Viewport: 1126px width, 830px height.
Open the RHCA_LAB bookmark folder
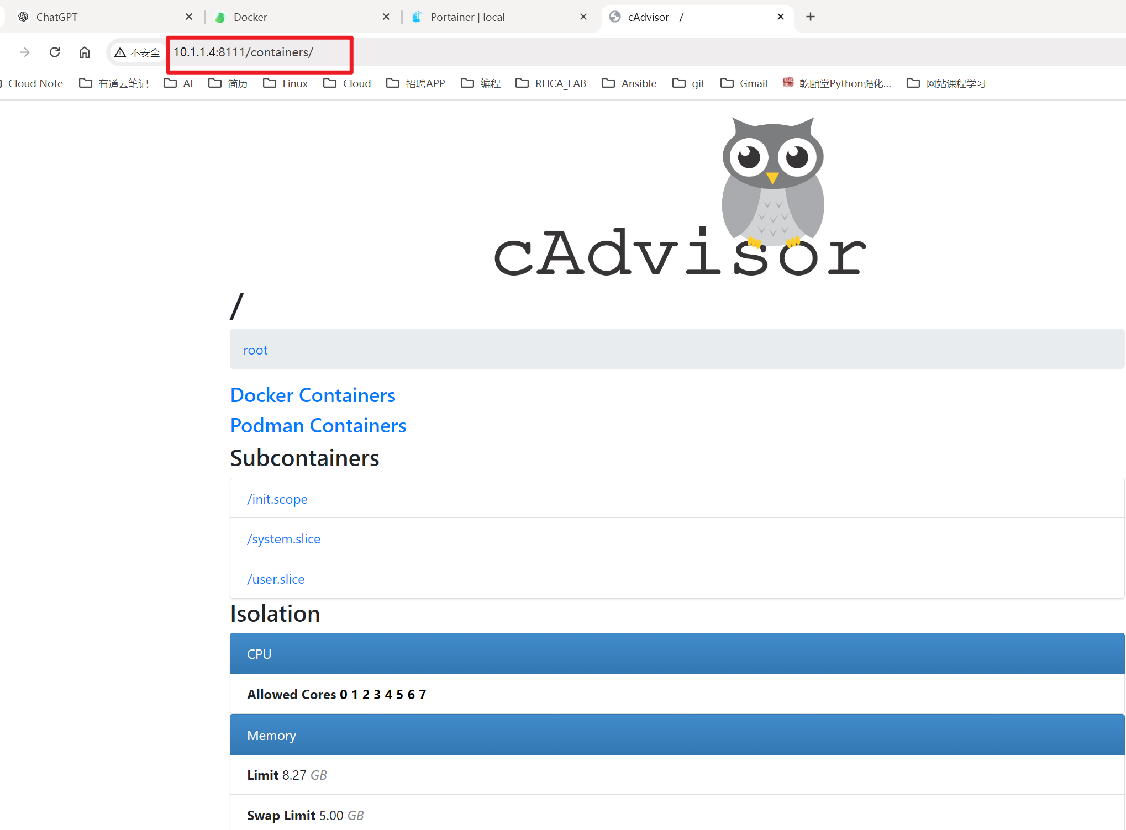550,83
